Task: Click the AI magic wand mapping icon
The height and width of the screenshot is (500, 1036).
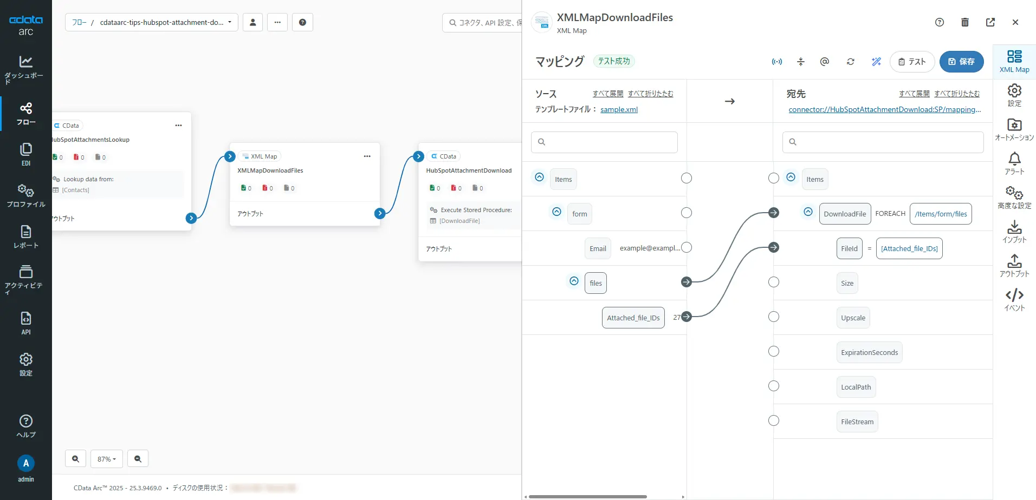Action: point(876,61)
